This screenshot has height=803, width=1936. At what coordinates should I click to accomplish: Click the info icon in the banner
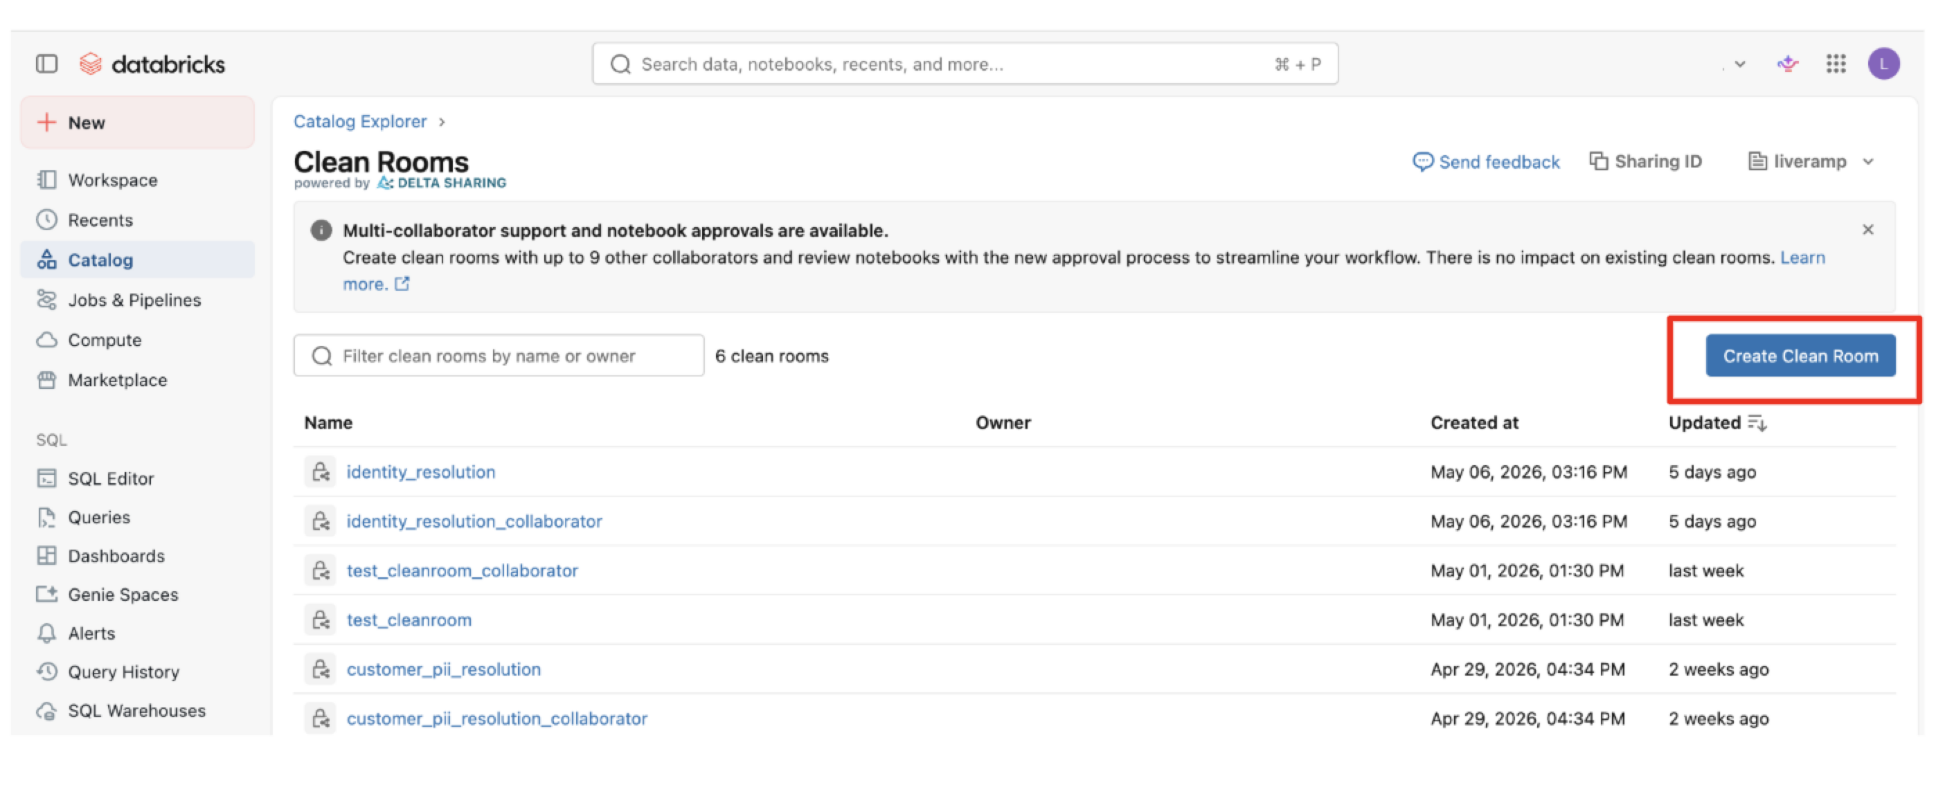pyautogui.click(x=321, y=231)
